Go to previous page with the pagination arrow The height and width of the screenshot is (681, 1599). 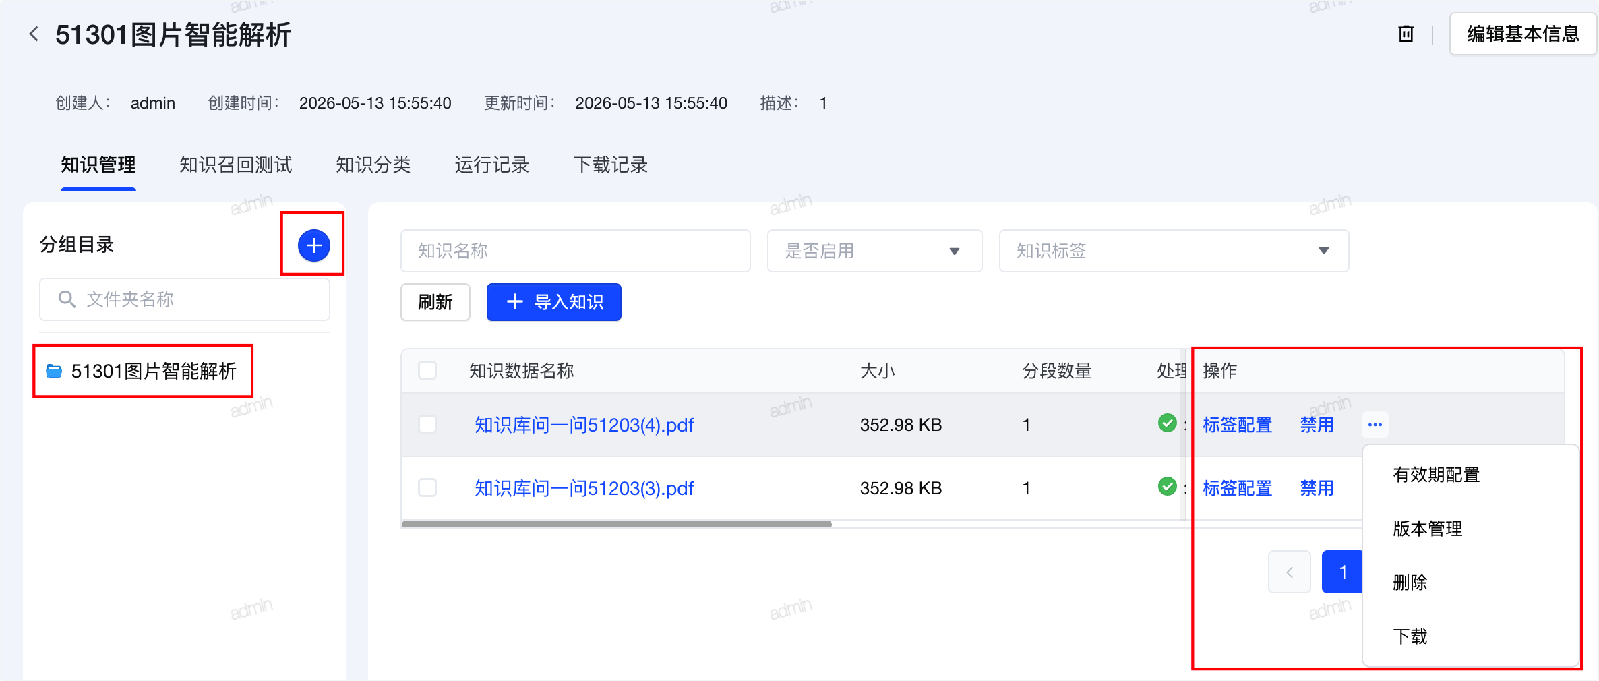(1289, 572)
